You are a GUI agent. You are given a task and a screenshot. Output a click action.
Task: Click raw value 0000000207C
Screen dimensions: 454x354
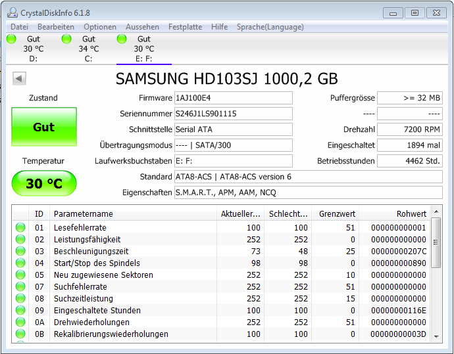click(x=399, y=252)
